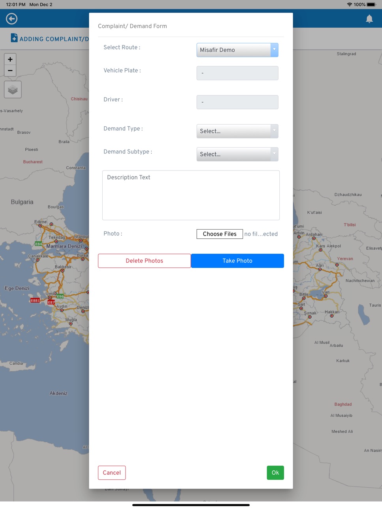Click Ege Denizi label on map

17,288
